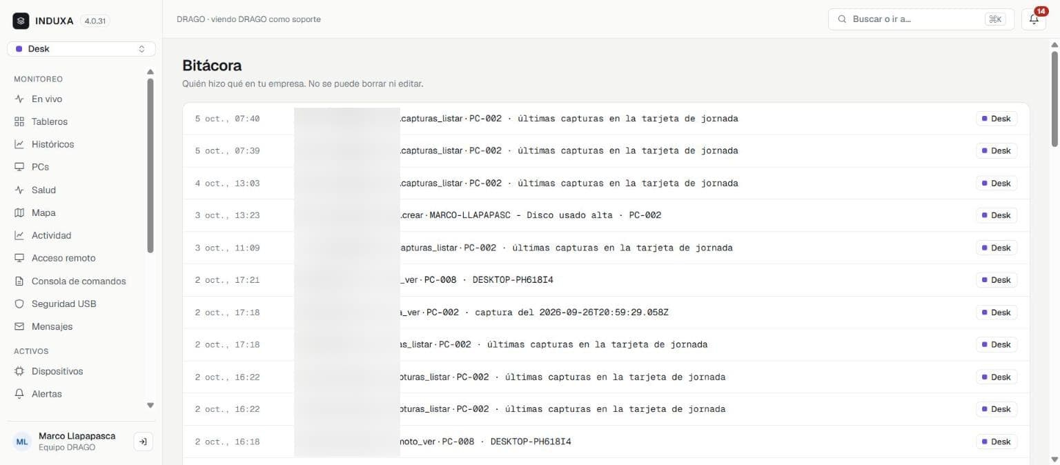Click the Desk tag in the 4 oct., 13:03 row
Viewport: 1060px width, 465px height.
[x=997, y=184]
